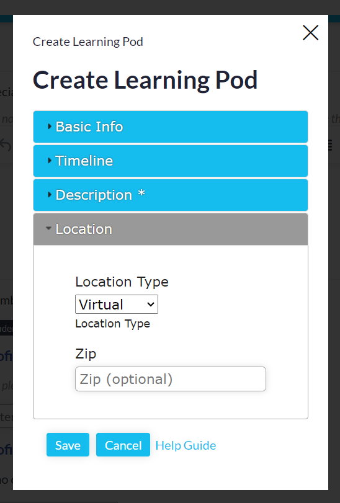340x503 pixels.
Task: Open the Description * accordion panel
Action: coord(171,195)
